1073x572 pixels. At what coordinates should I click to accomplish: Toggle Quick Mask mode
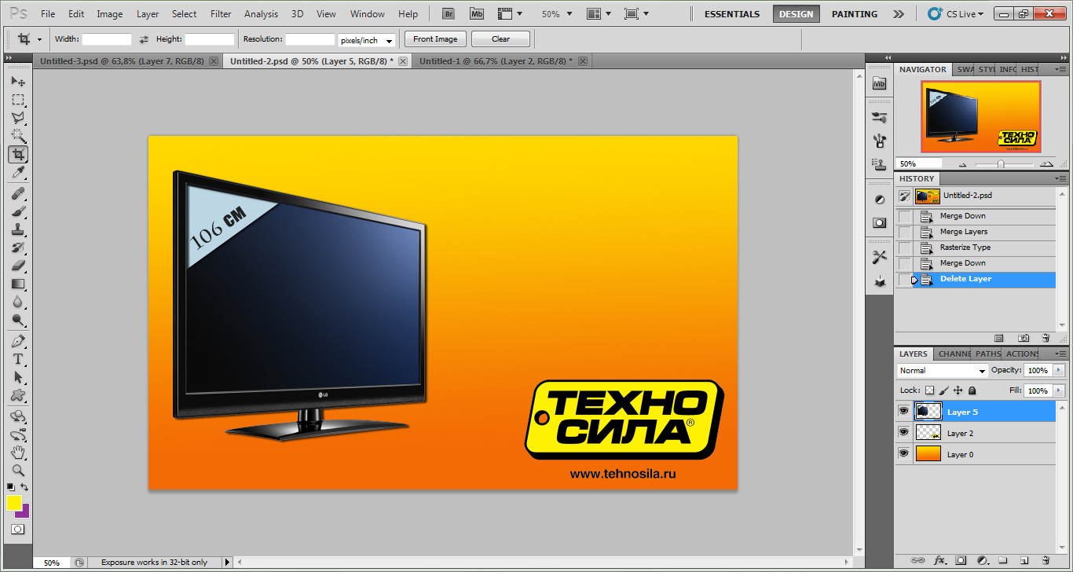[17, 529]
